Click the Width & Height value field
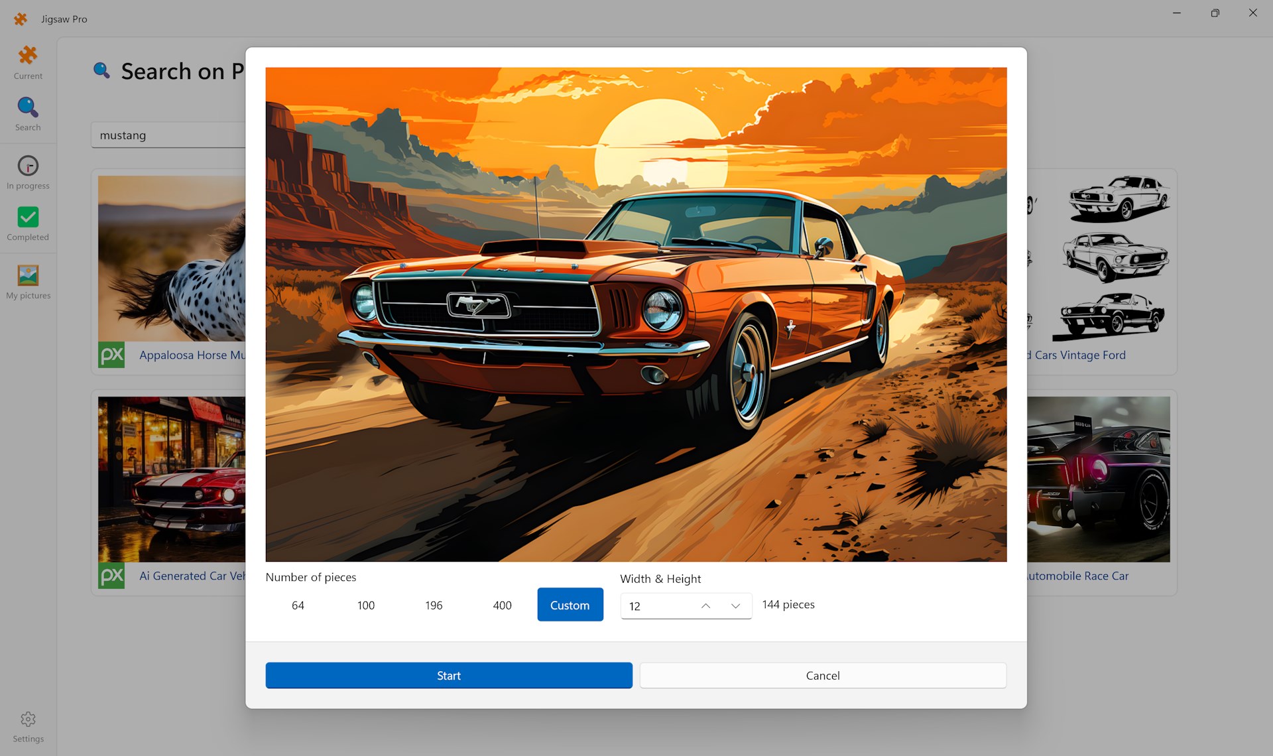The width and height of the screenshot is (1273, 756). [656, 606]
